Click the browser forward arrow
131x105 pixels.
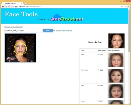[x=6, y=7]
